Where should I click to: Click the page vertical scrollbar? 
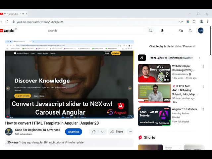pos(210,40)
